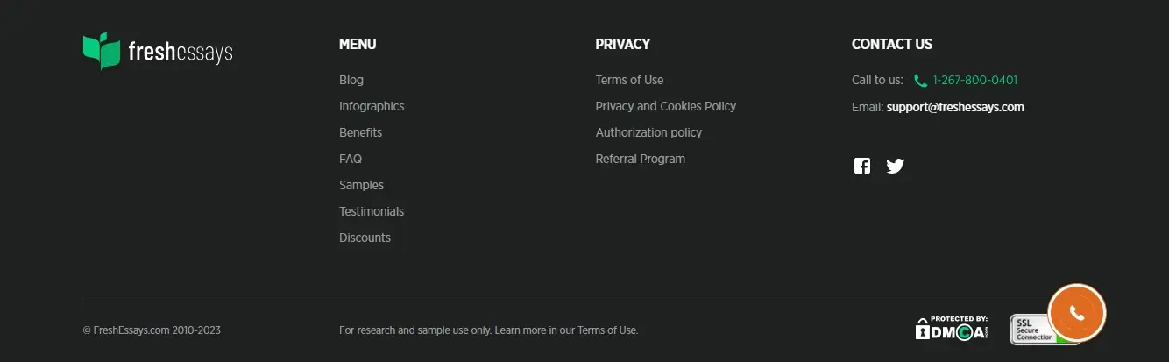Viewport: 1169px width, 362px height.
Task: Open the Facebook page icon
Action: (862, 166)
